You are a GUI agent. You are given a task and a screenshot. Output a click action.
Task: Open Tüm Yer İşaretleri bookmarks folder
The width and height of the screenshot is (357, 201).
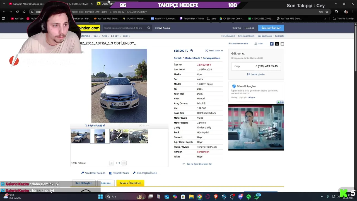click(344, 18)
